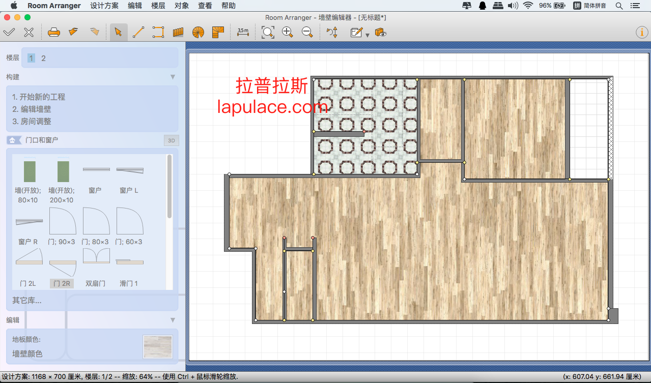Select the line wall drawing tool
This screenshot has width=651, height=383.
(138, 32)
